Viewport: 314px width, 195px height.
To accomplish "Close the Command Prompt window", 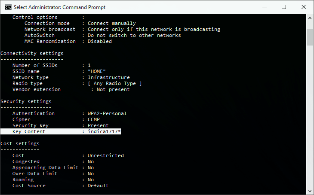I will coord(304,7).
